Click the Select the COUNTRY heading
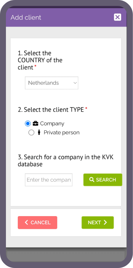Image resolution: width=133 pixels, height=268 pixels. tap(40, 60)
